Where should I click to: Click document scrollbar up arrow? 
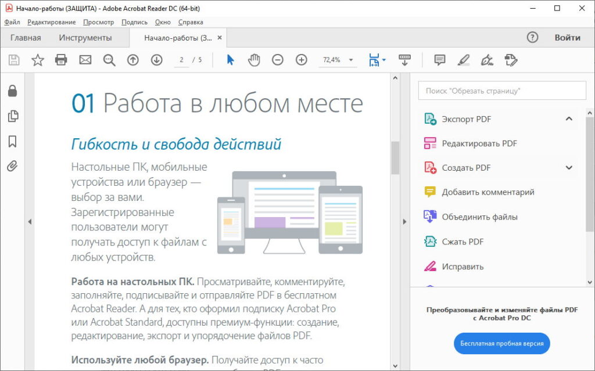pos(395,78)
